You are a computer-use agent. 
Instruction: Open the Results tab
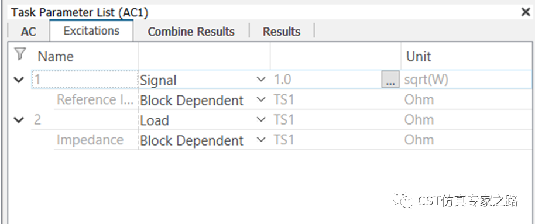coord(282,32)
